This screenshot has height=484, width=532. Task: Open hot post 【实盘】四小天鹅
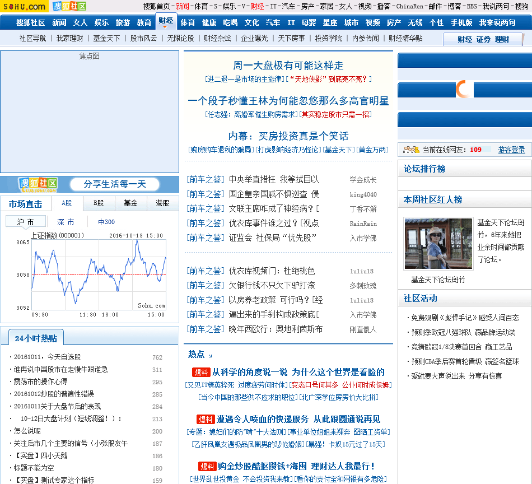click(40, 455)
